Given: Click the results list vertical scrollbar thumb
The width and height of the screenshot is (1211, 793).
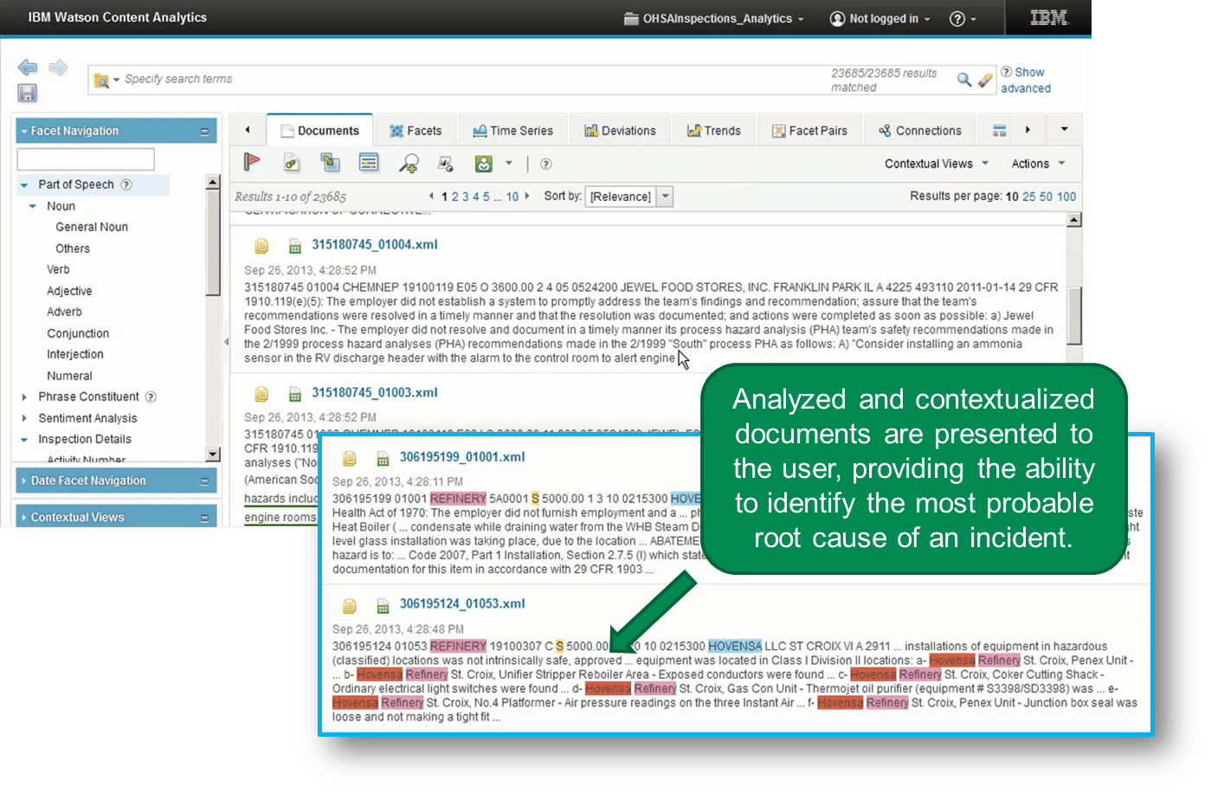Looking at the screenshot, I should point(1074,316).
